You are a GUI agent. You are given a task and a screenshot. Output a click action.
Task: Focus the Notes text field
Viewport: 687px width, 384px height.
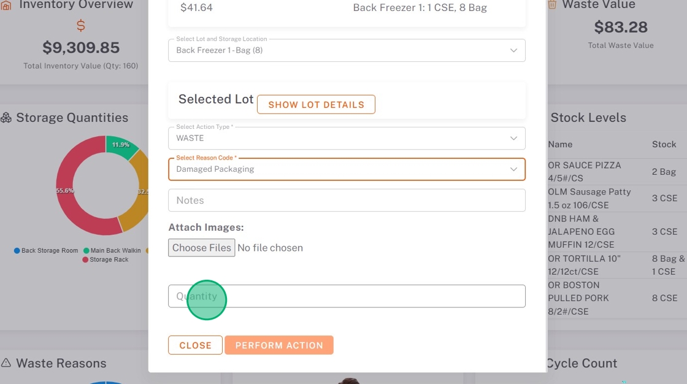347,201
